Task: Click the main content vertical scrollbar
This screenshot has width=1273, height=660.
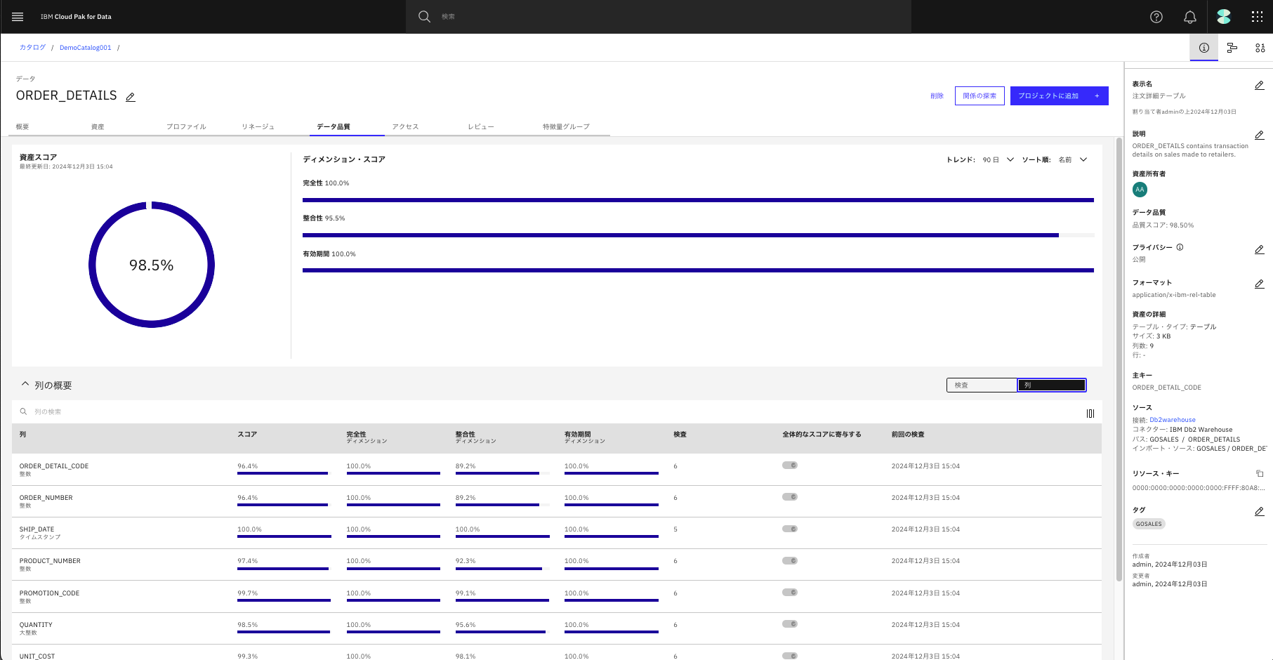Action: pos(1119,359)
